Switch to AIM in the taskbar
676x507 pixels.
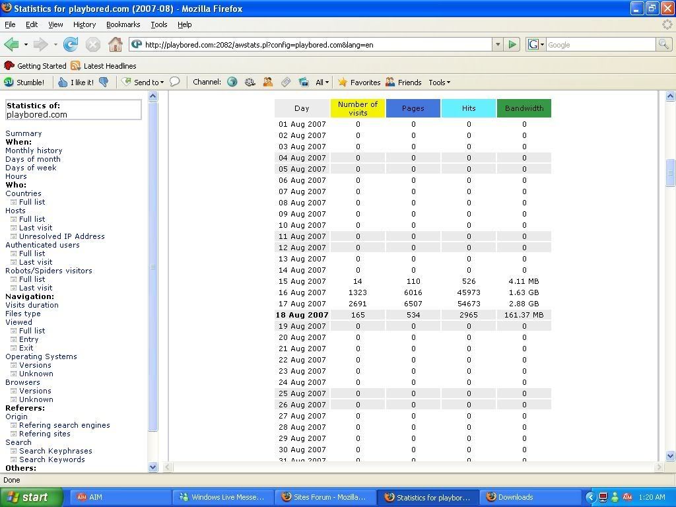[x=96, y=497]
